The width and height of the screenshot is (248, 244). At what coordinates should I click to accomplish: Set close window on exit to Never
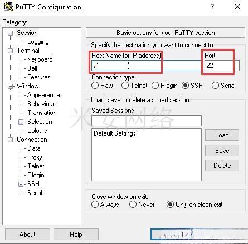133,205
